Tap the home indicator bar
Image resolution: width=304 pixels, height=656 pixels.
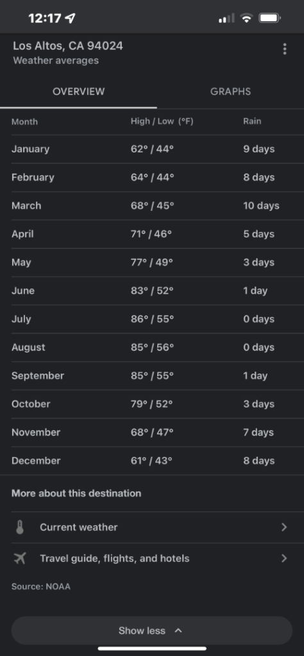point(152,649)
